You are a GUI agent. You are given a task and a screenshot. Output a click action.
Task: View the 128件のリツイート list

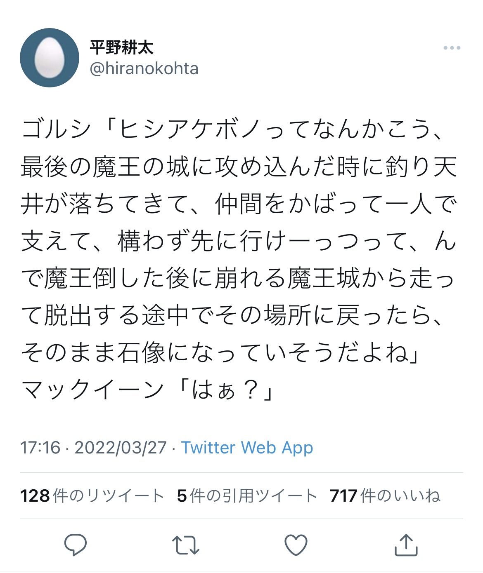(92, 496)
